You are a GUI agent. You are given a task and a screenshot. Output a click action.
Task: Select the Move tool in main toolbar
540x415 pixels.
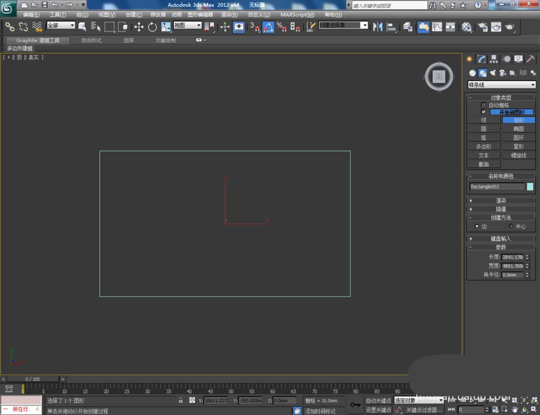pyautogui.click(x=139, y=27)
